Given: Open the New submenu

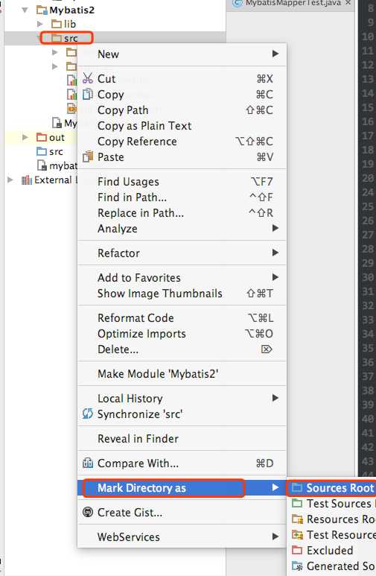Looking at the screenshot, I should [x=182, y=54].
